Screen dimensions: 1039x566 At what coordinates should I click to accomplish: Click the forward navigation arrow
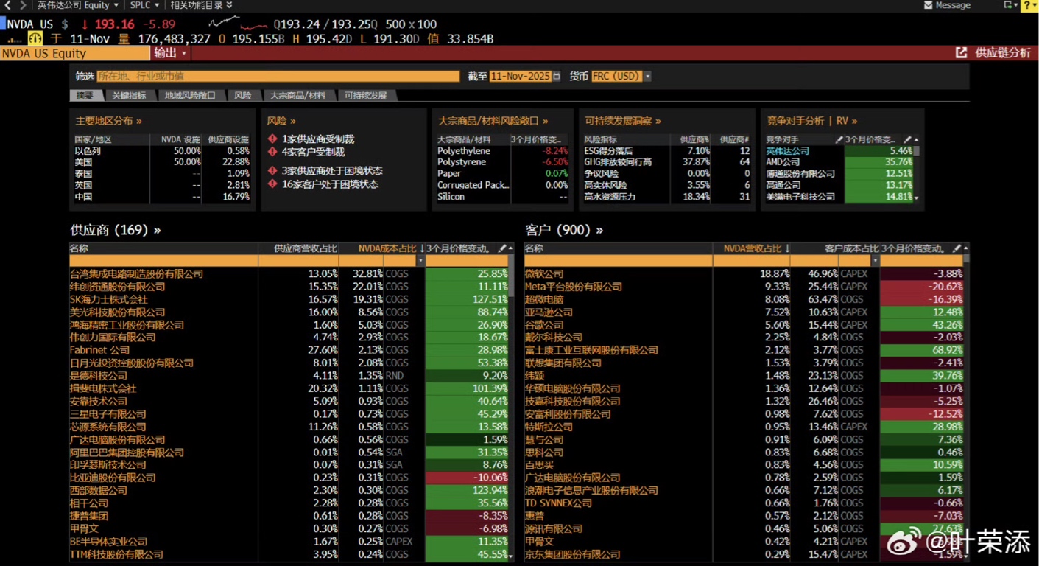coord(22,5)
